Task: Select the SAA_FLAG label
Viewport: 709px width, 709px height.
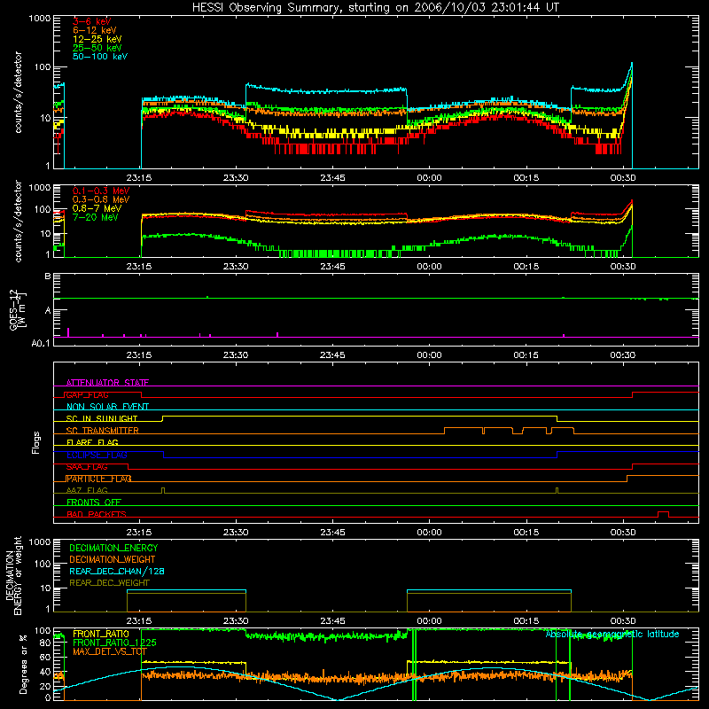Action: [87, 466]
